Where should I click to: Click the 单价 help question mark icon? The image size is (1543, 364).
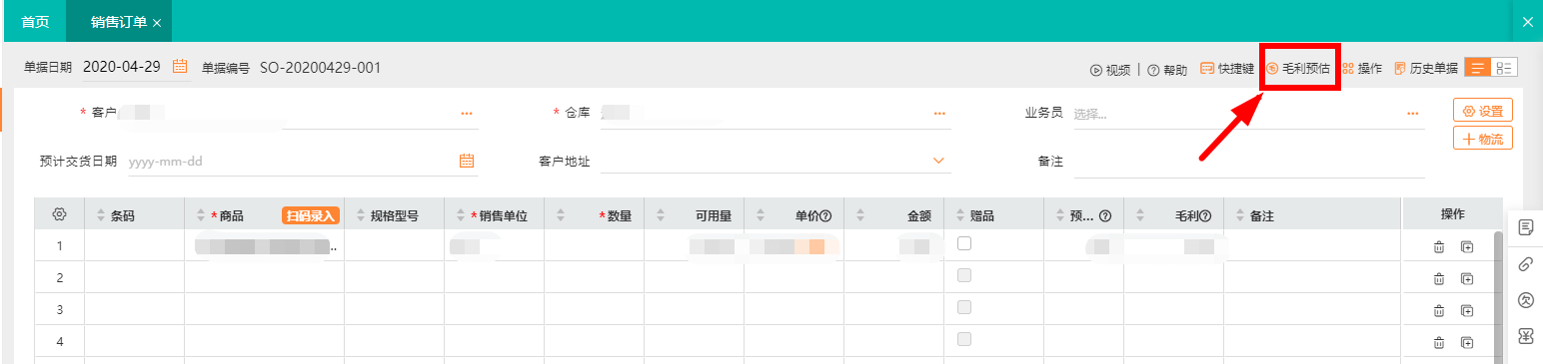point(826,216)
